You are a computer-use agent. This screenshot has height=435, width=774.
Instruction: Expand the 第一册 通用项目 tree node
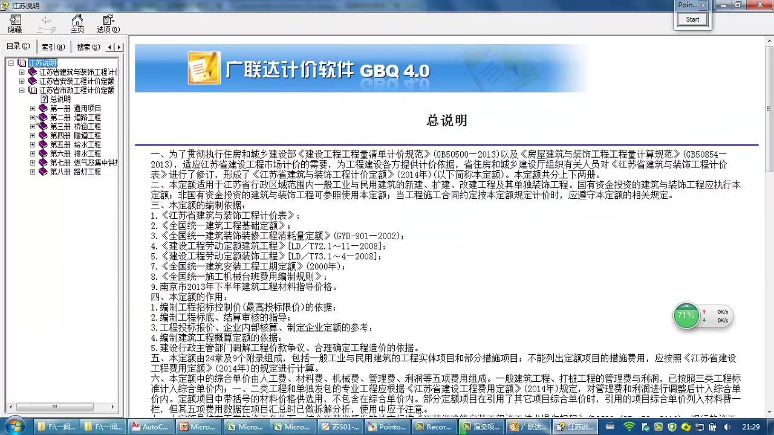tap(32, 108)
